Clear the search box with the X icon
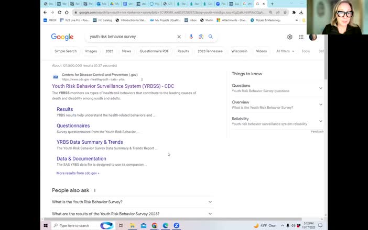 pos(179,37)
